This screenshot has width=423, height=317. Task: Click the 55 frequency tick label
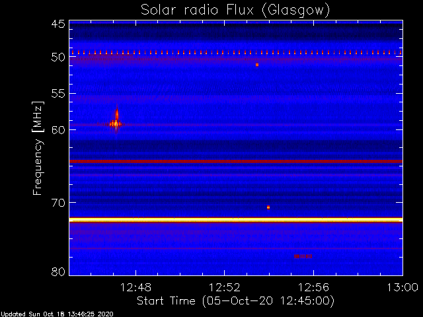pos(58,94)
